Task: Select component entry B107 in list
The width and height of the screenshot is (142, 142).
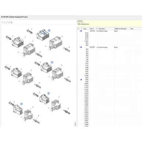Action: (87, 33)
